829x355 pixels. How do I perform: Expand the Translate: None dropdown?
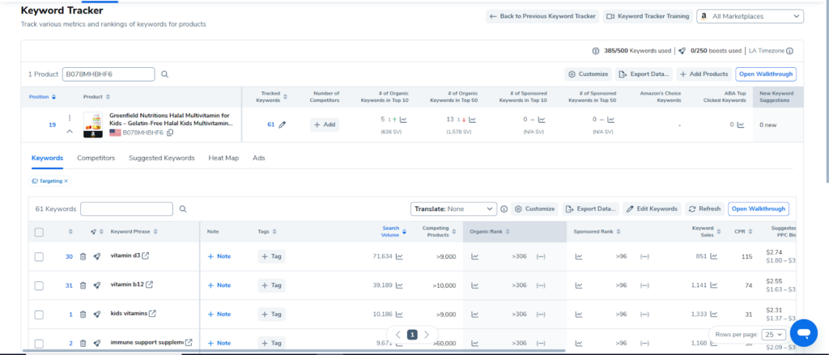coord(453,209)
